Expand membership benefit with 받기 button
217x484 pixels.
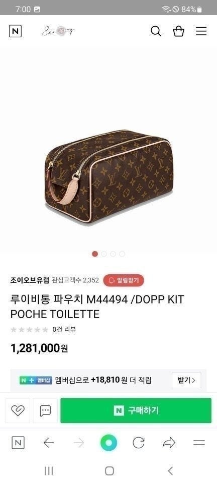point(186,380)
